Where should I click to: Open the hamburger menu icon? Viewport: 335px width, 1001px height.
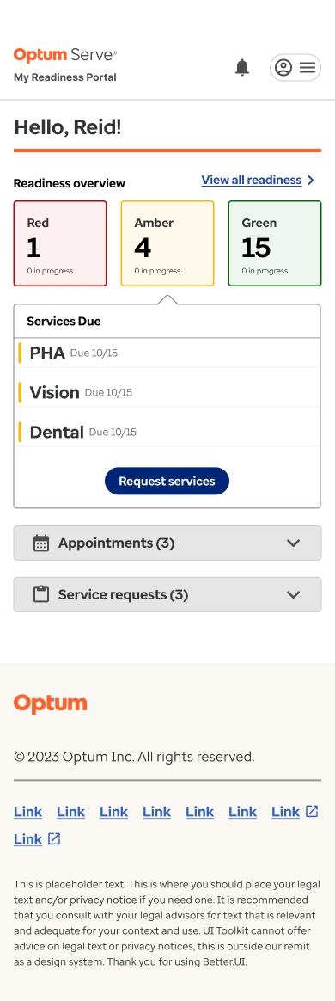point(308,67)
